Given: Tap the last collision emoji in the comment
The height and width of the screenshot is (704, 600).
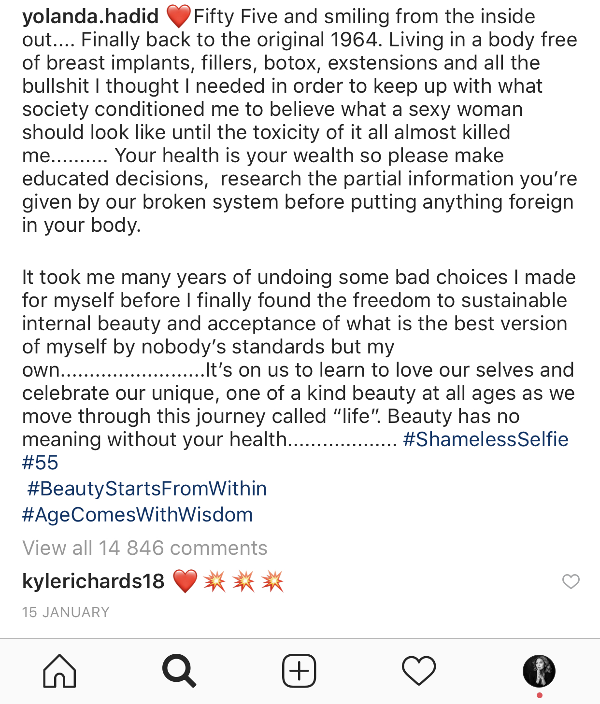Looking at the screenshot, I should pos(272,581).
